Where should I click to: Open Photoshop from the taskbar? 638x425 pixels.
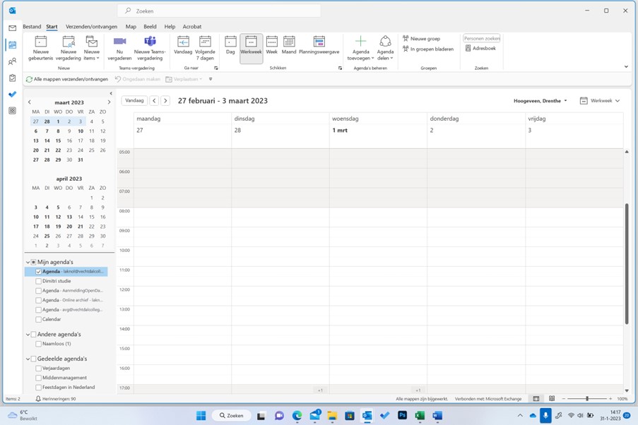point(403,415)
